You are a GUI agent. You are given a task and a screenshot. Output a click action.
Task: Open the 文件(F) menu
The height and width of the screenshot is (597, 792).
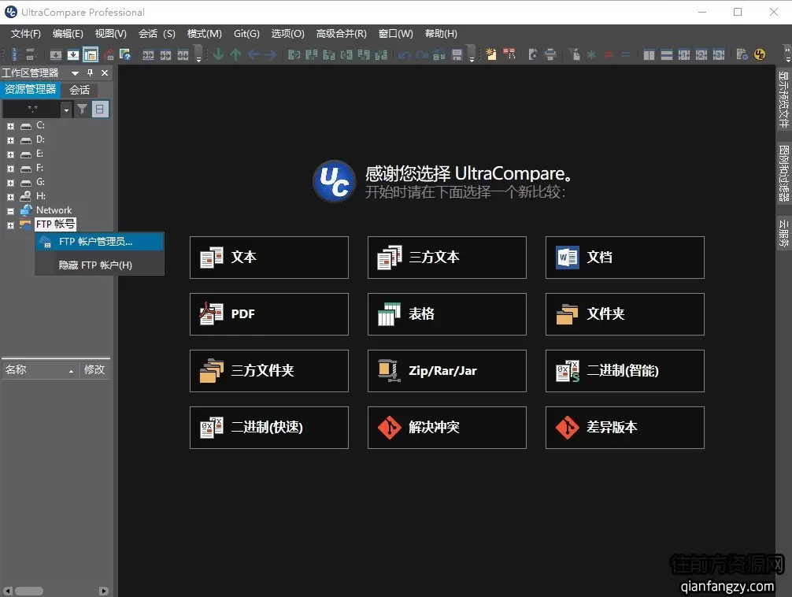[x=26, y=33]
